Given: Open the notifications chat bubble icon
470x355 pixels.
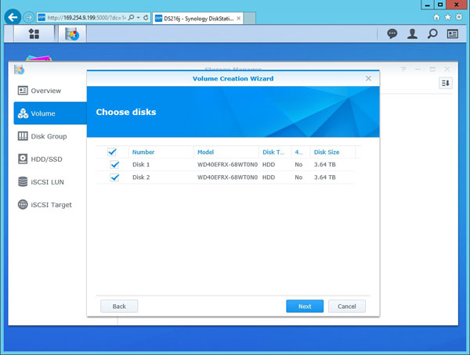Looking at the screenshot, I should (x=392, y=34).
